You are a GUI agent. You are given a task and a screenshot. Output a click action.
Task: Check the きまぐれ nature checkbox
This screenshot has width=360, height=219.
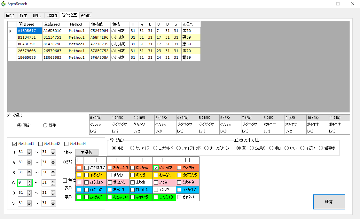click(x=179, y=197)
